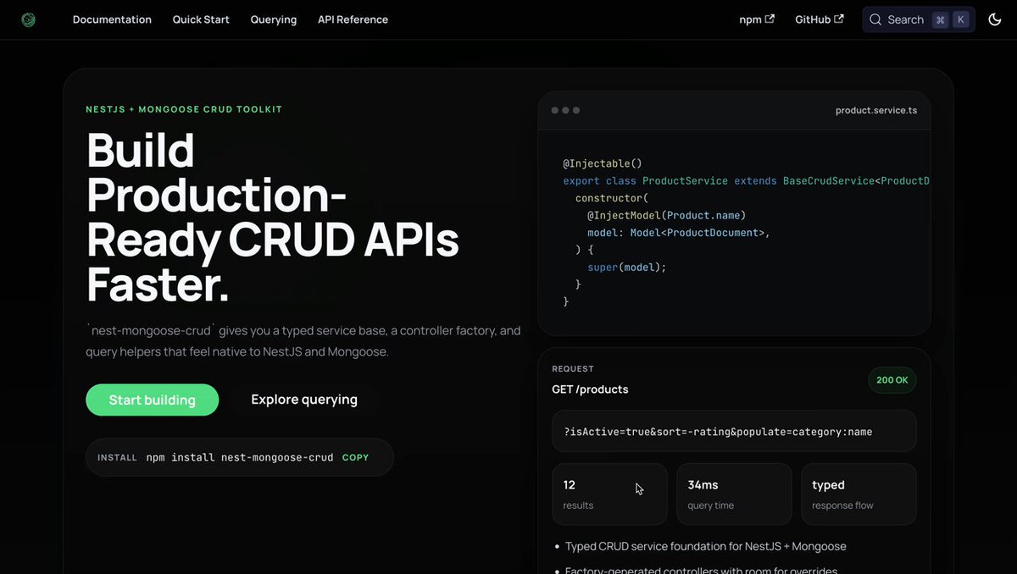Image resolution: width=1017 pixels, height=574 pixels.
Task: Click the product.service.ts file name
Action: (x=876, y=110)
